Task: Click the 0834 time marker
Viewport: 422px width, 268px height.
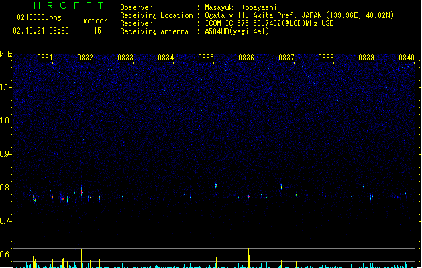Action: point(166,58)
